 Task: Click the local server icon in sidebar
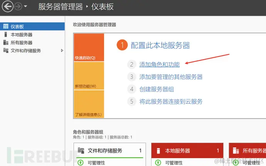coord(6,34)
